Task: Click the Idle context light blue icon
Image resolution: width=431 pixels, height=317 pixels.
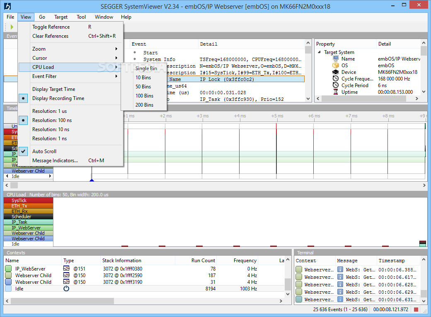Action: click(x=8, y=289)
